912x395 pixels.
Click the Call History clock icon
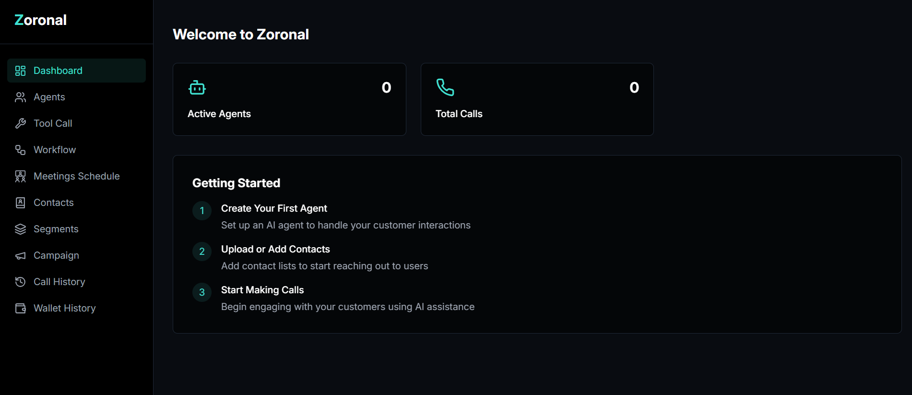(x=20, y=282)
